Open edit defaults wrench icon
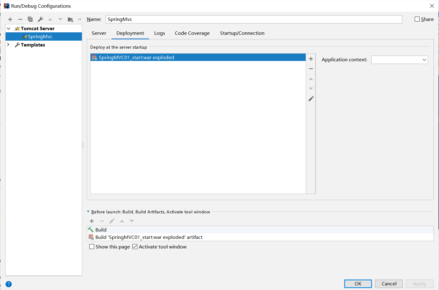Screen dimensions: 439x290 coord(40,19)
